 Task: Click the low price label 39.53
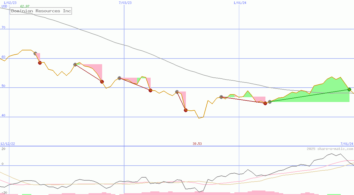click(197, 144)
